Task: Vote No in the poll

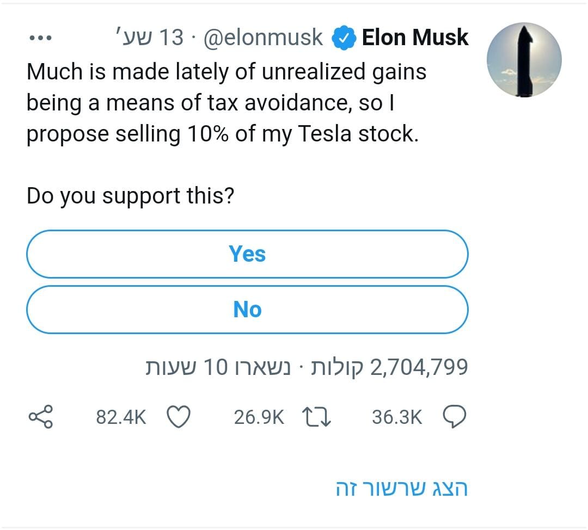Action: click(x=247, y=310)
